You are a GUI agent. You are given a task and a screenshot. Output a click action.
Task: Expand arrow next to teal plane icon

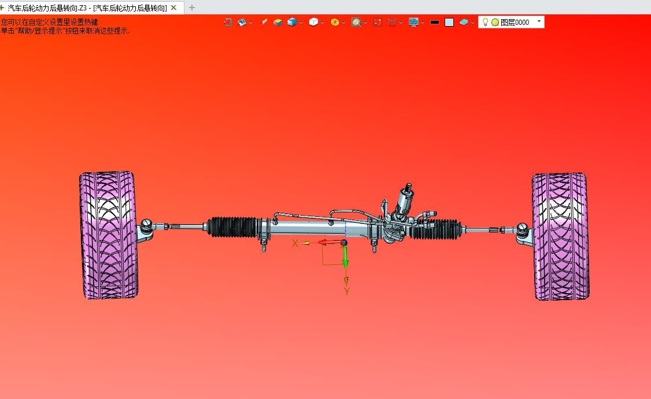pyautogui.click(x=473, y=23)
